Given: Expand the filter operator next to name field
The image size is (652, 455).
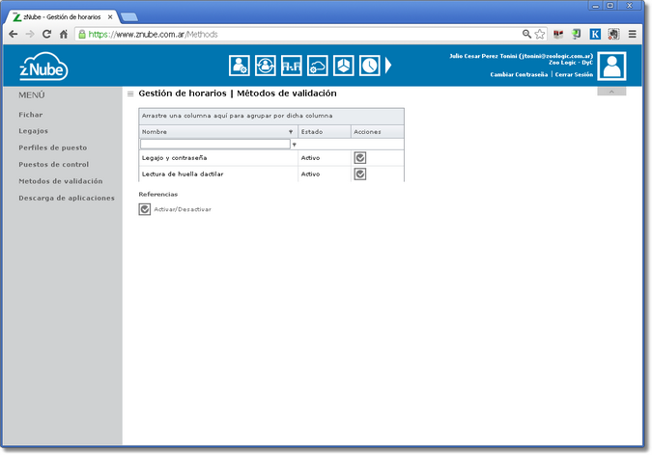Looking at the screenshot, I should click(294, 145).
